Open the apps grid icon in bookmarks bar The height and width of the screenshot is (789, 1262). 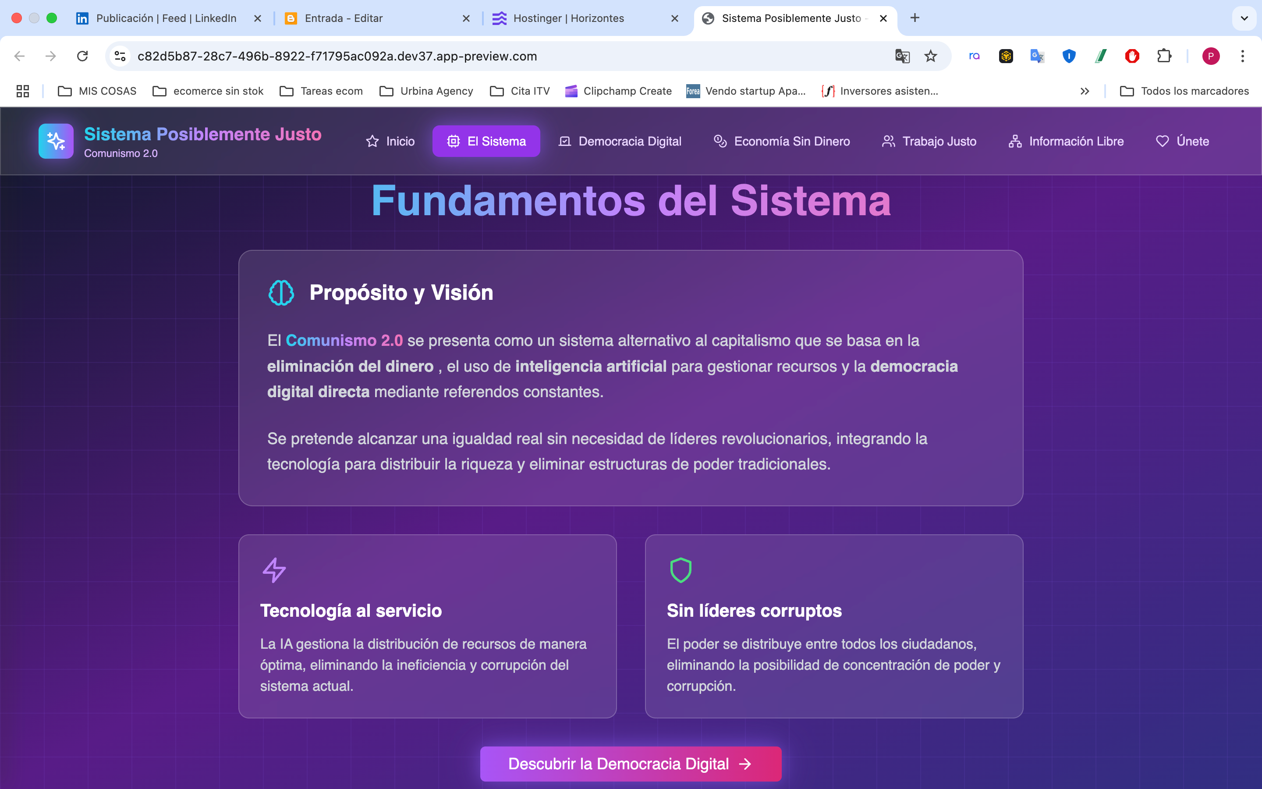(22, 91)
